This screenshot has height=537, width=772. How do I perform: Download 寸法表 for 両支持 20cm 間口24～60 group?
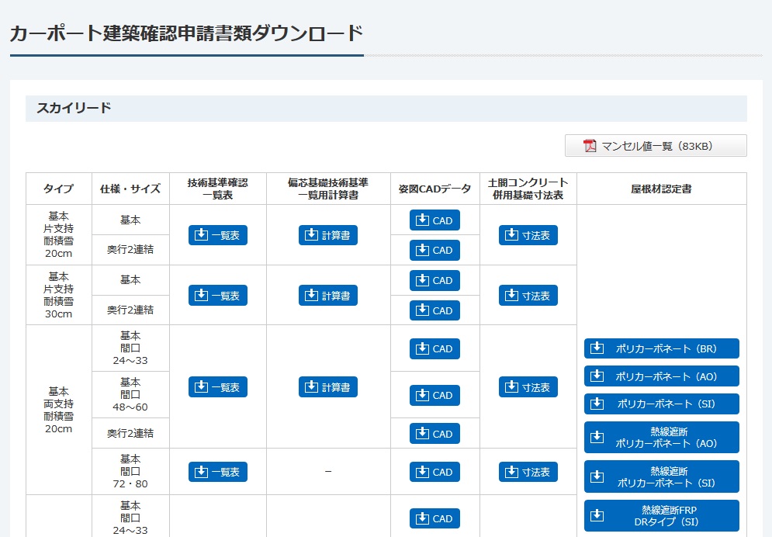[528, 387]
